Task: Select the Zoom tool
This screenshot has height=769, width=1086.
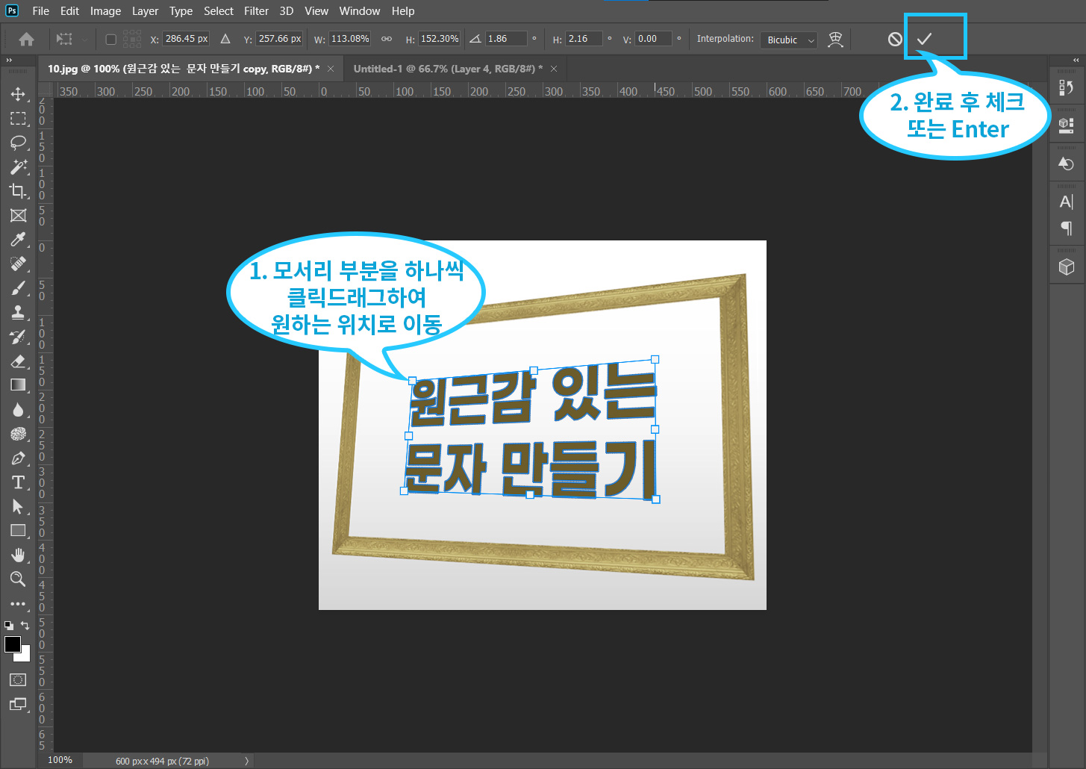Action: pos(18,579)
